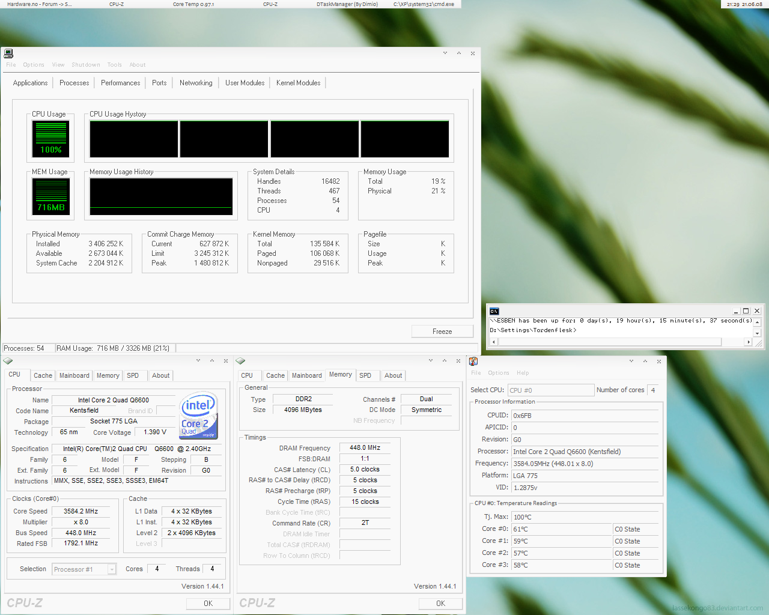Open Cache tab in right CPU-Z window

(275, 375)
